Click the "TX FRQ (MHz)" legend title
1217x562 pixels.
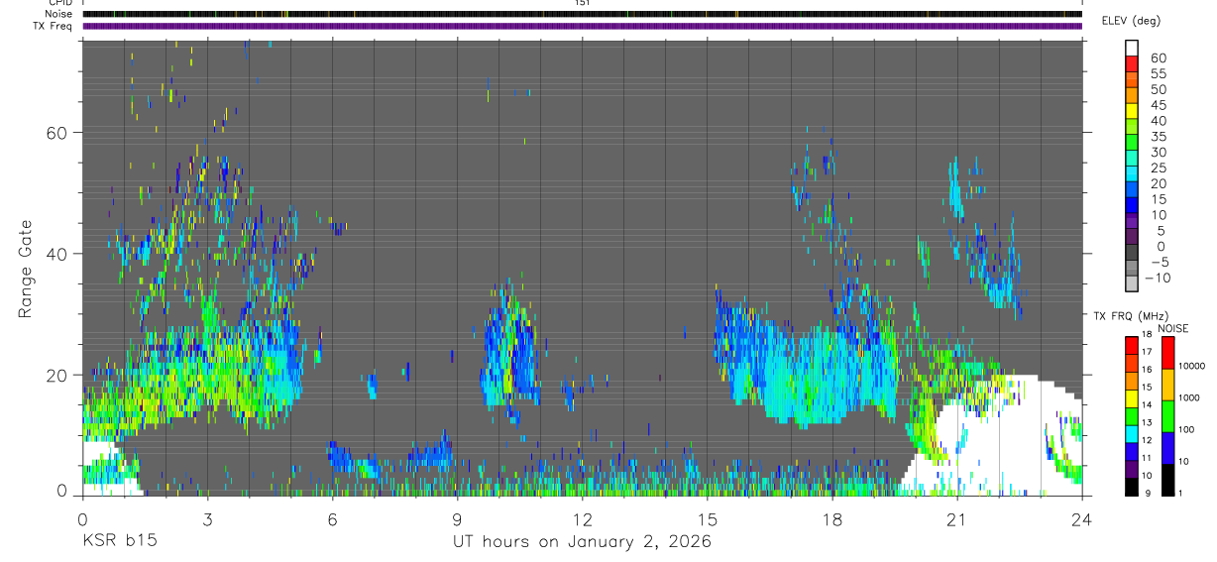click(x=1131, y=316)
